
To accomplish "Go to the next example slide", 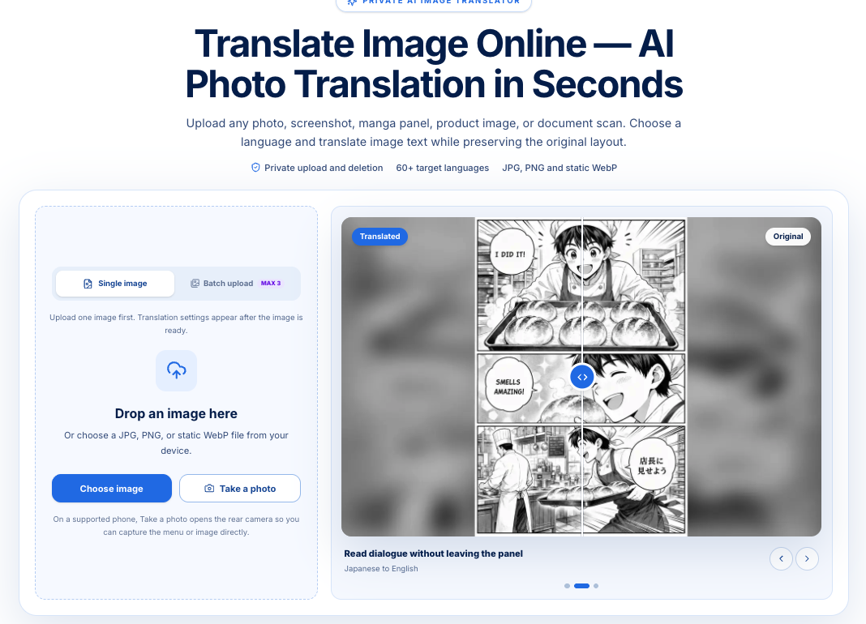I will tap(807, 559).
